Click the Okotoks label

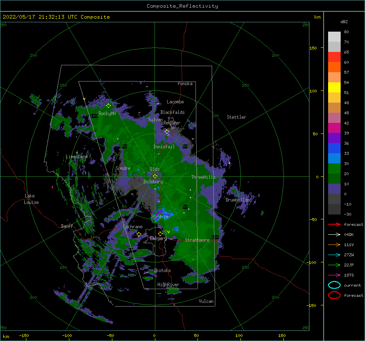tap(162, 271)
